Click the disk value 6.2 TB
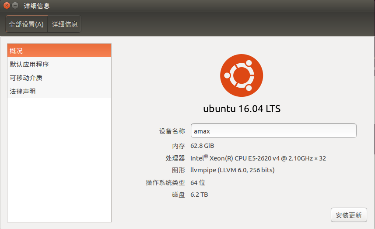Viewport: 375px width, 229px height. 199,195
